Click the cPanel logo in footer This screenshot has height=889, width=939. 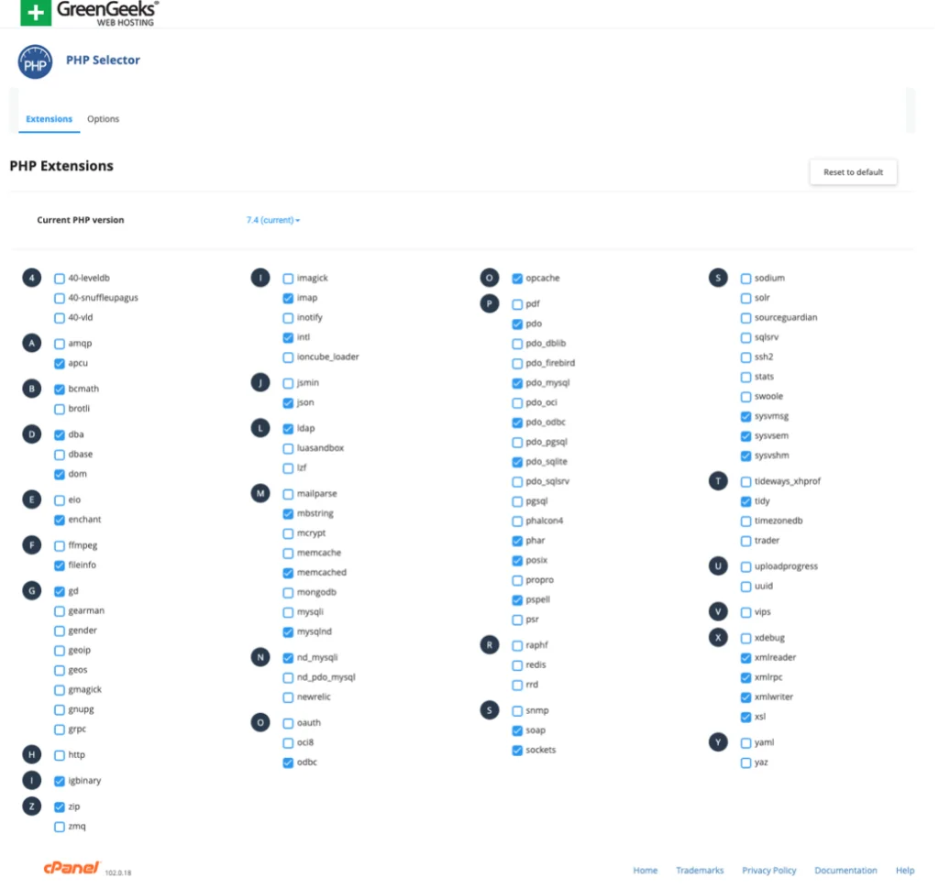(x=71, y=867)
